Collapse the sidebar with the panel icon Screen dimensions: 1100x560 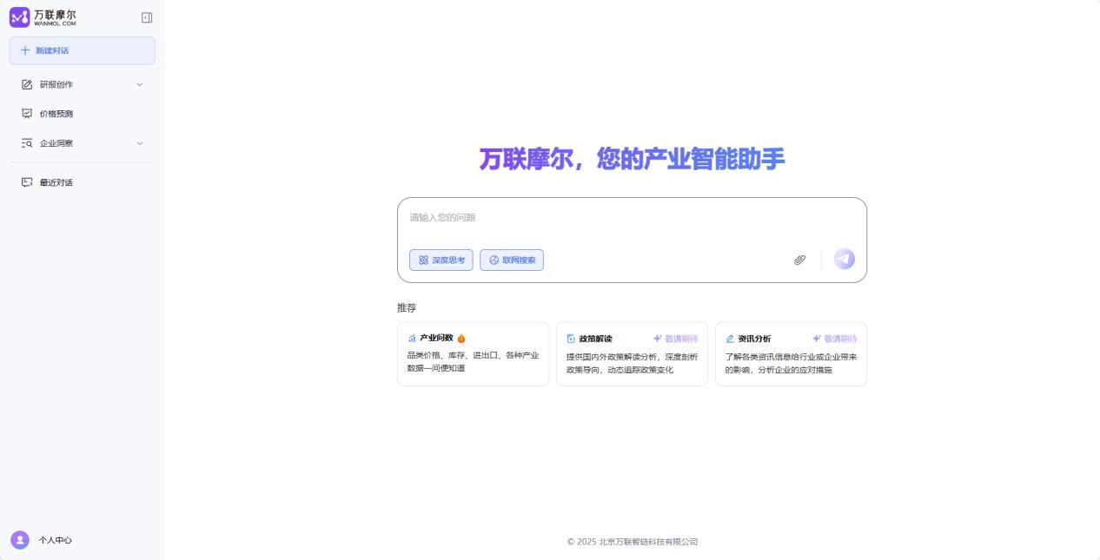click(146, 16)
